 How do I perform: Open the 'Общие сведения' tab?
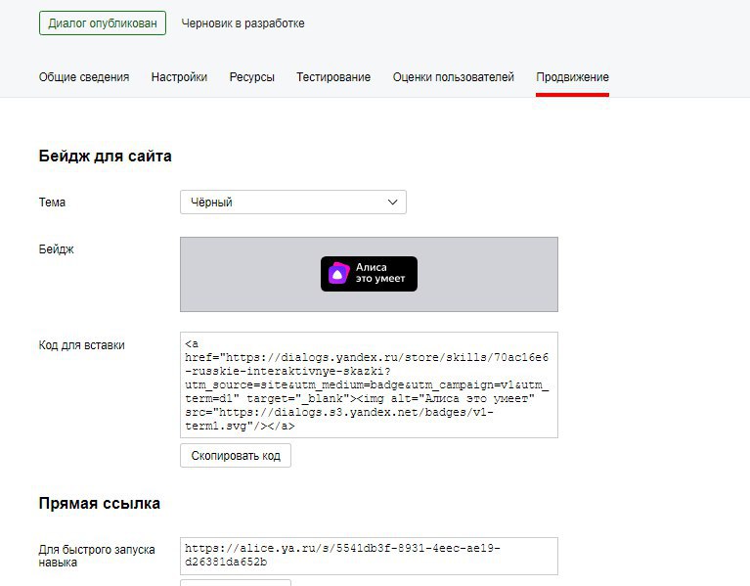click(x=84, y=77)
